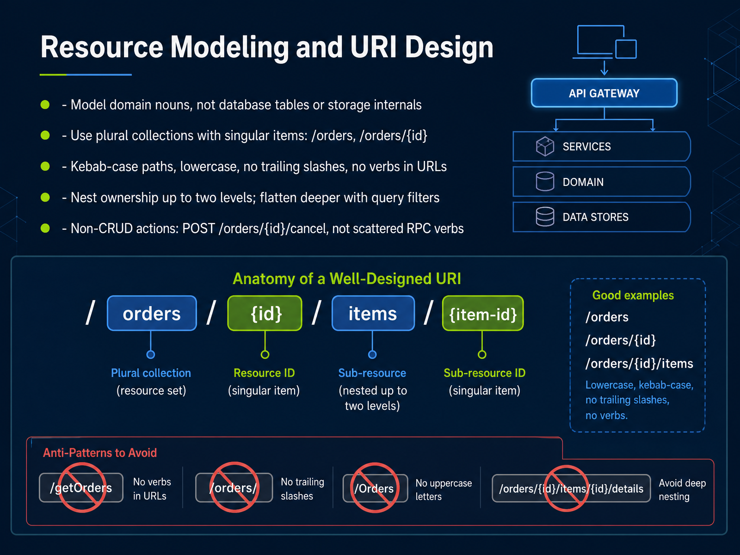Click the 'Resource ID' label
This screenshot has height=555, width=740.
click(264, 373)
